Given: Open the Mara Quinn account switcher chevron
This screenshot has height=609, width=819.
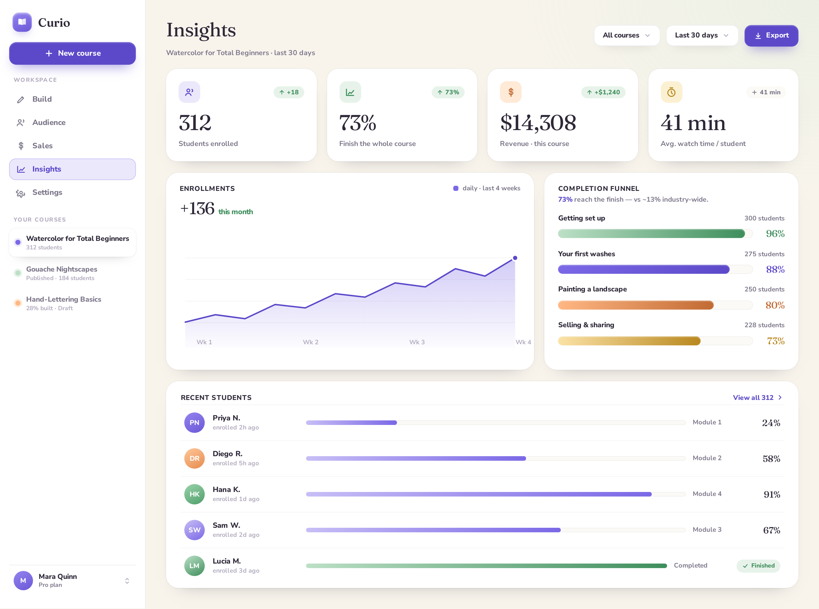Looking at the screenshot, I should tap(127, 581).
